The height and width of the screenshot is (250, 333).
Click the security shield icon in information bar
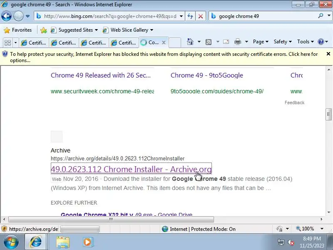pos(5,54)
